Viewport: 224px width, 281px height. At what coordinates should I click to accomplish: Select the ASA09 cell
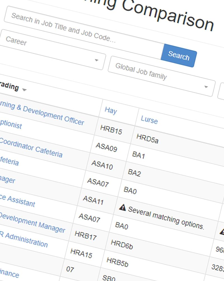pos(107,147)
